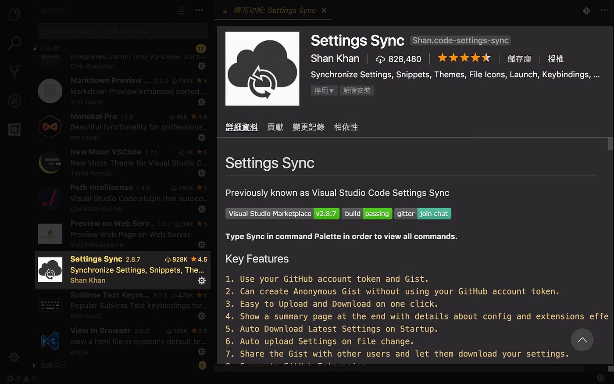Switch to the 貢獻 contributions tab
Screen dimensions: 614x384
pos(275,127)
